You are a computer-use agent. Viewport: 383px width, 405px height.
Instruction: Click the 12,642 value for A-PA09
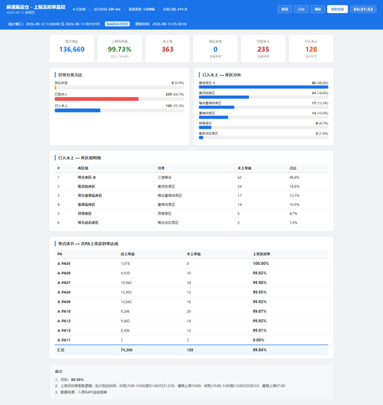point(126,302)
